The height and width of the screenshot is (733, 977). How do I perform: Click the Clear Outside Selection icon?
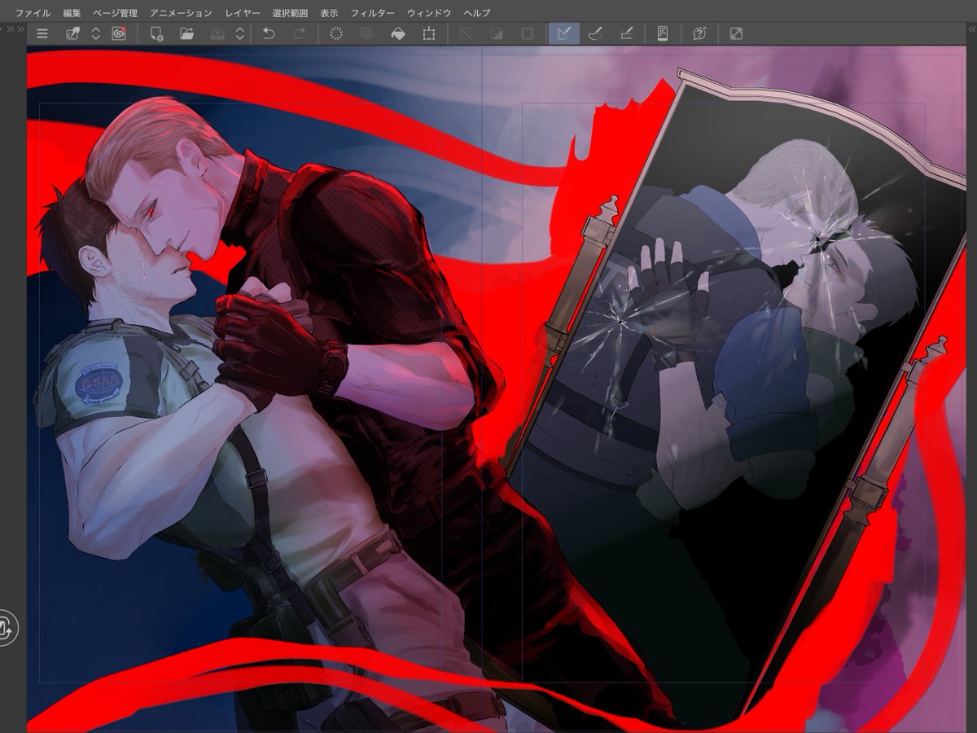[x=367, y=33]
